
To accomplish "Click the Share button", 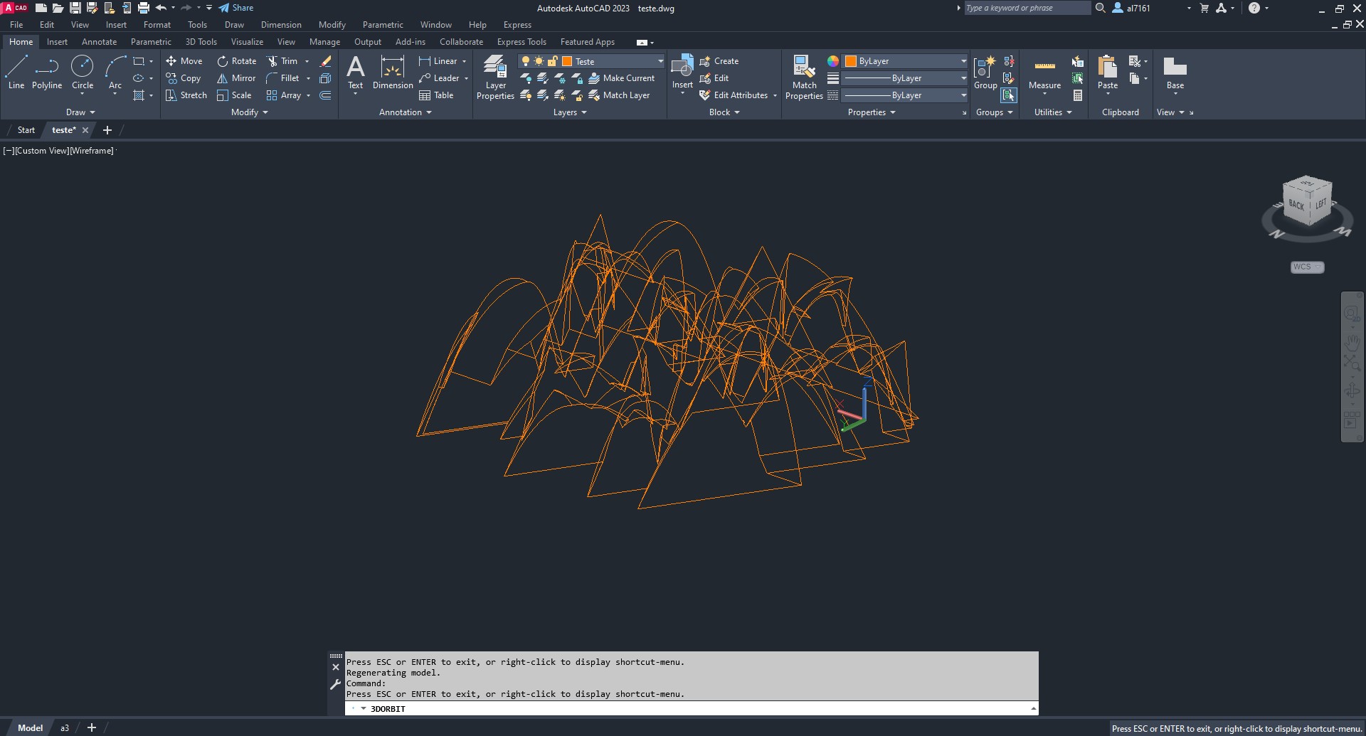I will (x=236, y=8).
